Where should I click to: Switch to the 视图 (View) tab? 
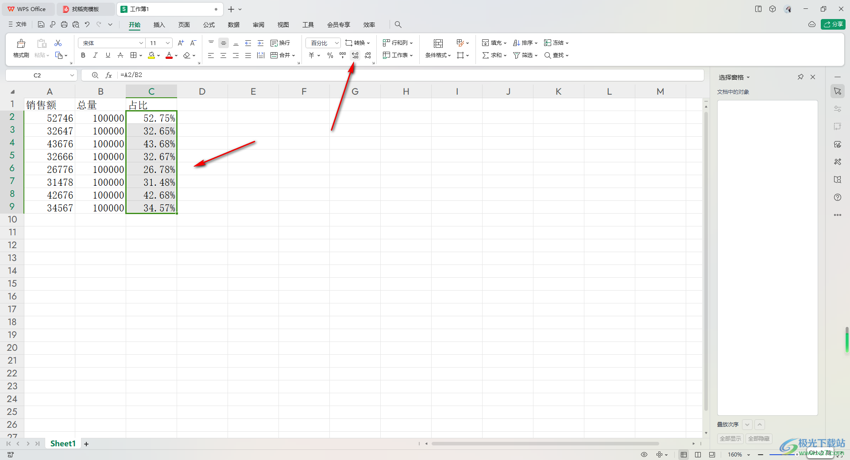[283, 25]
